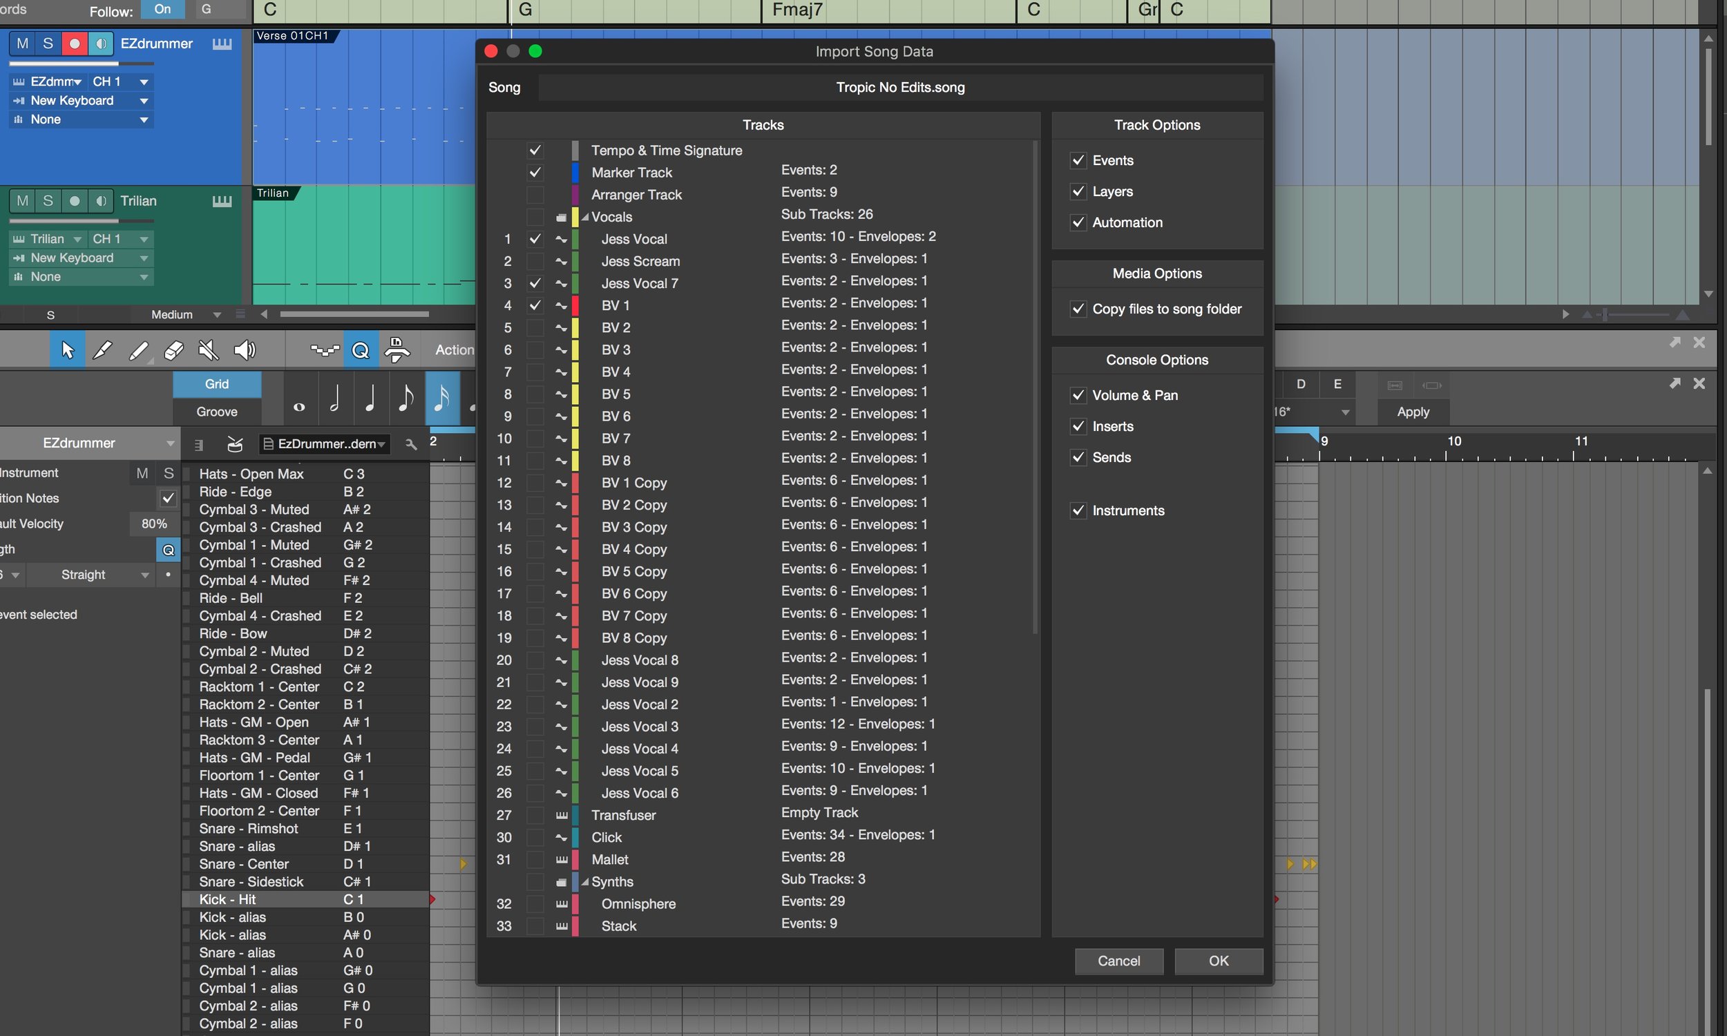Toggle the Volume & Pan console option
Screen dimensions: 1727x1036
point(1078,395)
